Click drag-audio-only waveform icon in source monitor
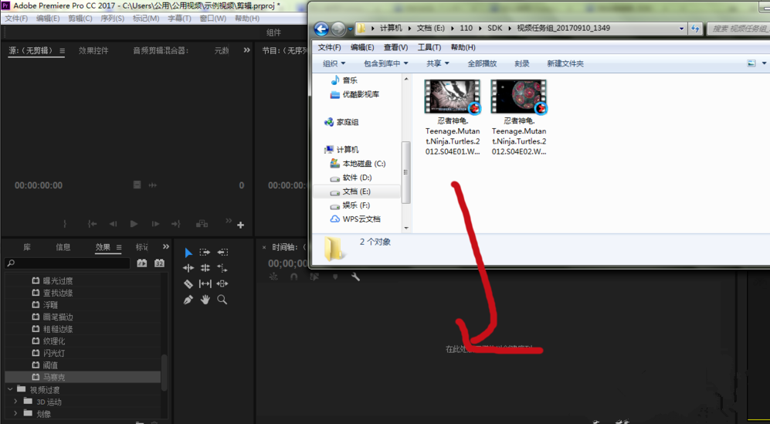The width and height of the screenshot is (770, 424). [153, 185]
